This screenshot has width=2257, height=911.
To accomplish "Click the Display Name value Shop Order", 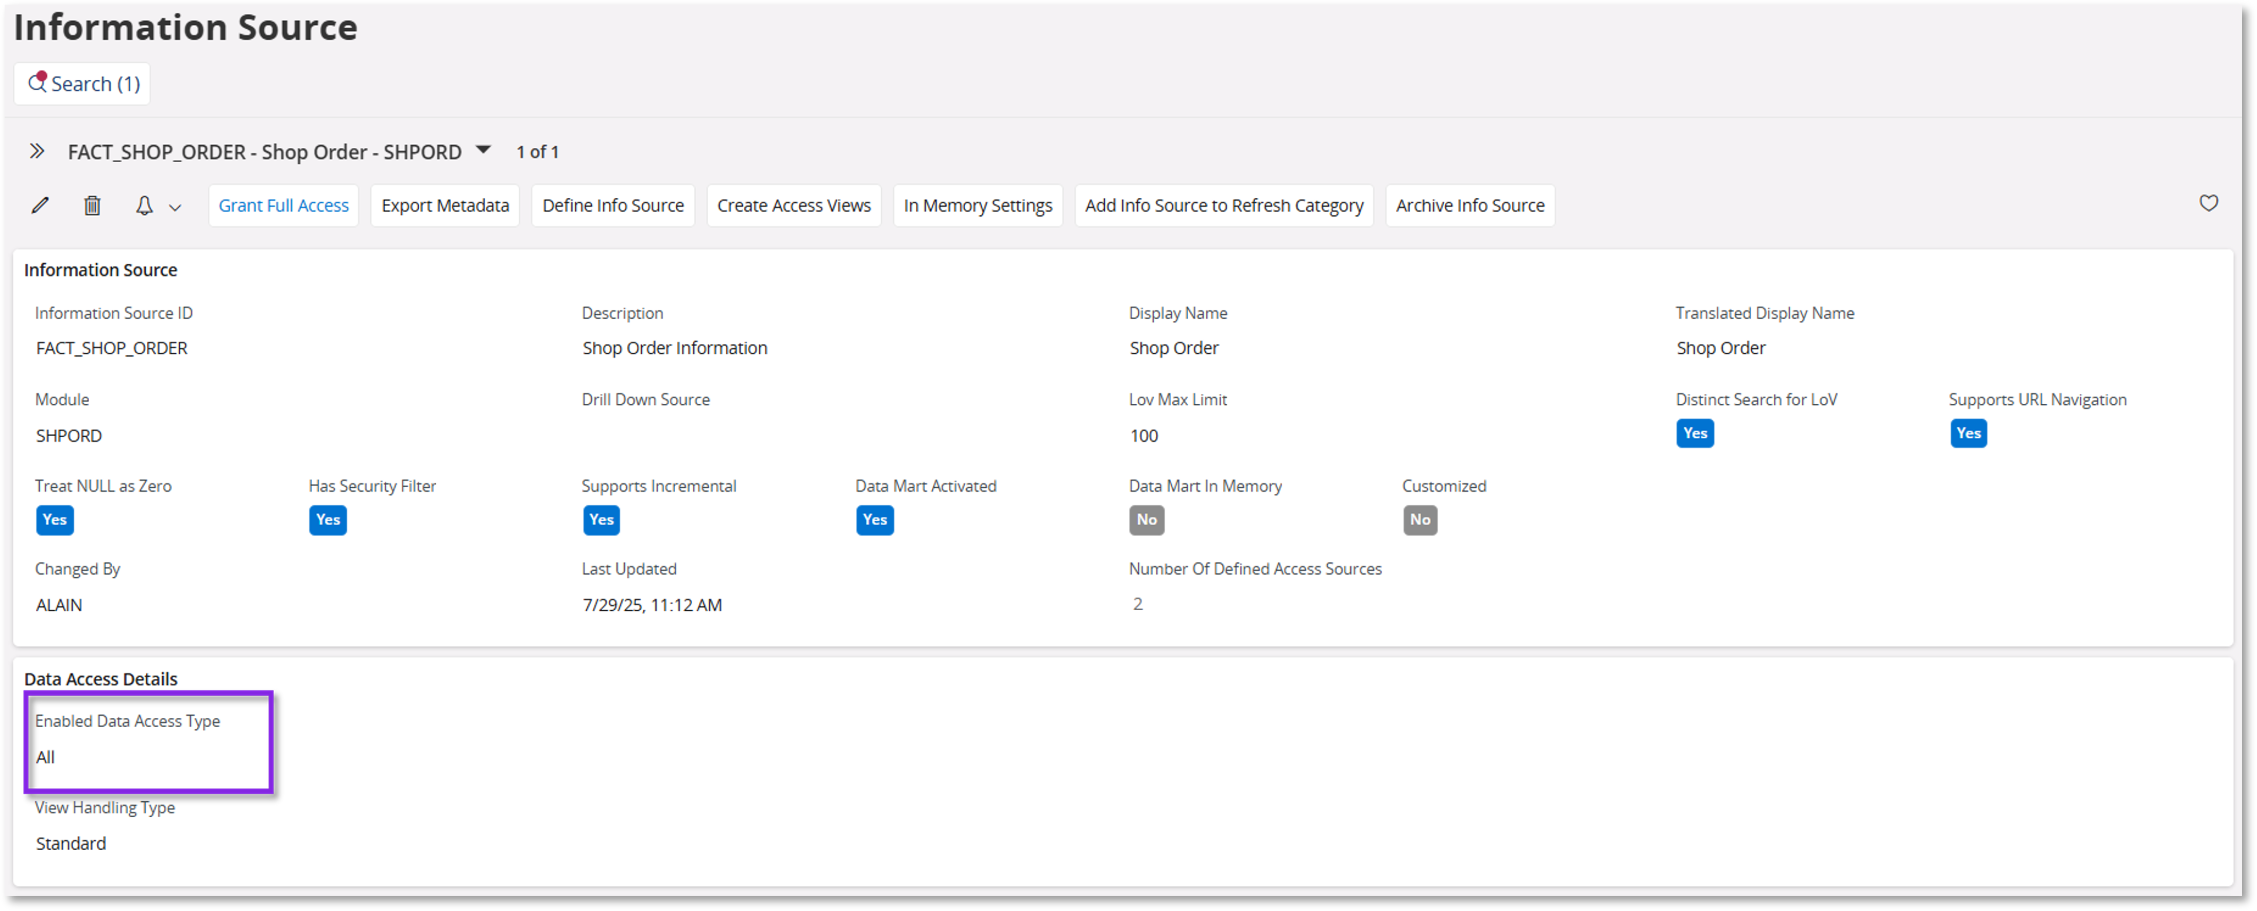I will point(1174,349).
